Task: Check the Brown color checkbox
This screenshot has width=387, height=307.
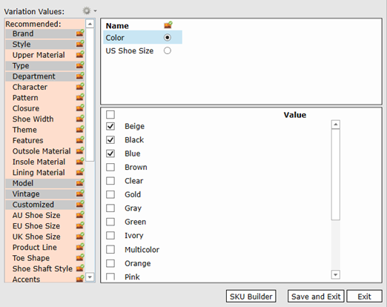Action: pos(110,167)
